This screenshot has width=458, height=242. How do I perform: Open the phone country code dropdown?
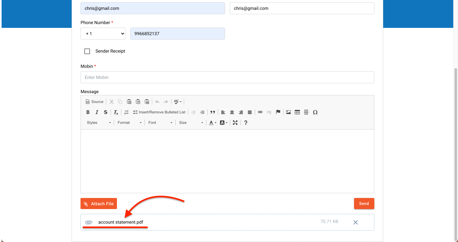pyautogui.click(x=103, y=34)
